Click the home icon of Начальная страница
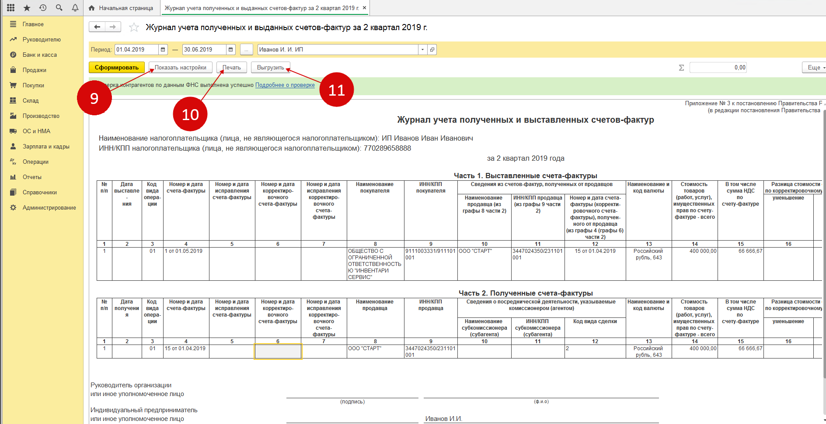 click(91, 8)
